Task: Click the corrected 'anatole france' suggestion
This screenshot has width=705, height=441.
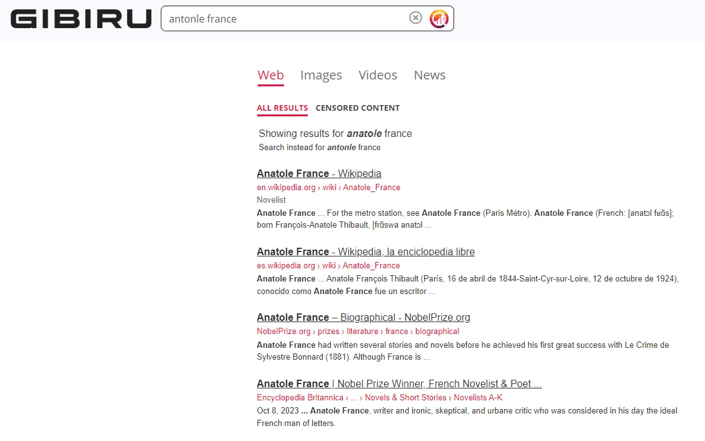Action: (x=379, y=133)
